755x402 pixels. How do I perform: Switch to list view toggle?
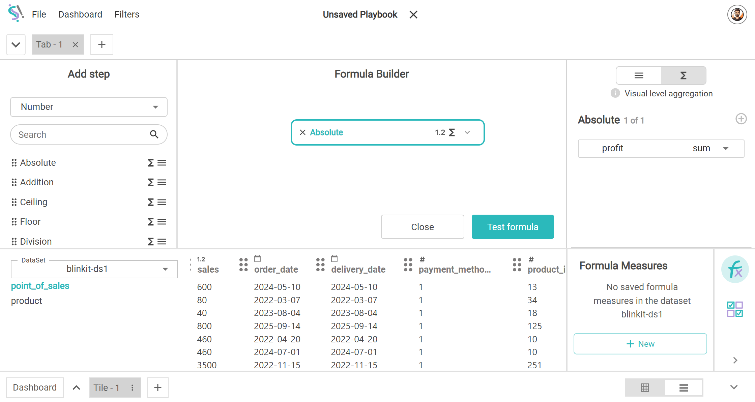[684, 388]
